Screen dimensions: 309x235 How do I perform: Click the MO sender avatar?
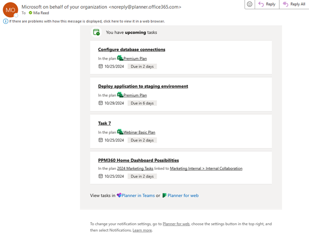10,10
